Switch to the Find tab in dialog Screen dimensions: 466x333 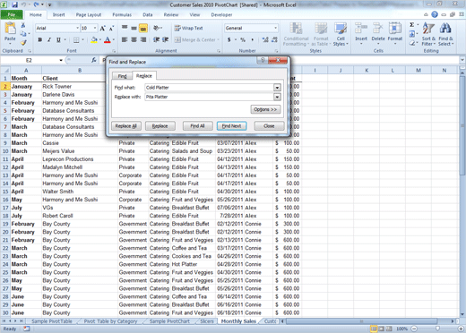[122, 76]
